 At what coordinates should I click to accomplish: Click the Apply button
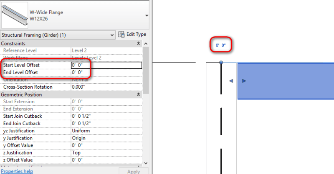(133, 171)
